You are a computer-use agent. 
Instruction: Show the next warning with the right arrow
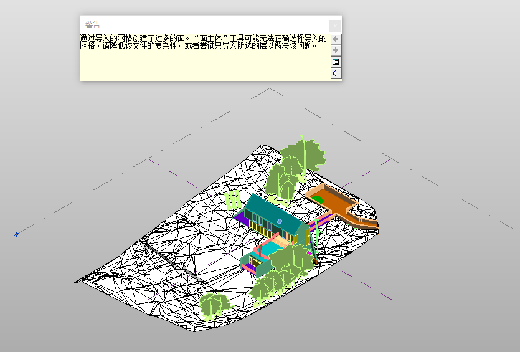336,50
